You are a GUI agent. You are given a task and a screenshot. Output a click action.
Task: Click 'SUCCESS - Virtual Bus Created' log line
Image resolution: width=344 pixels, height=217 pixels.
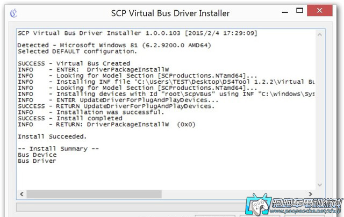pos(74,63)
